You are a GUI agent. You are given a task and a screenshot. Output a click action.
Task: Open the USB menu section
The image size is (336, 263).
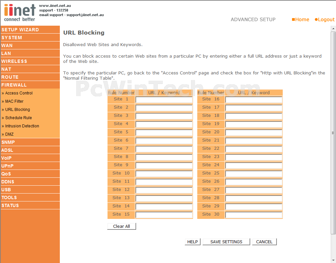pos(30,190)
